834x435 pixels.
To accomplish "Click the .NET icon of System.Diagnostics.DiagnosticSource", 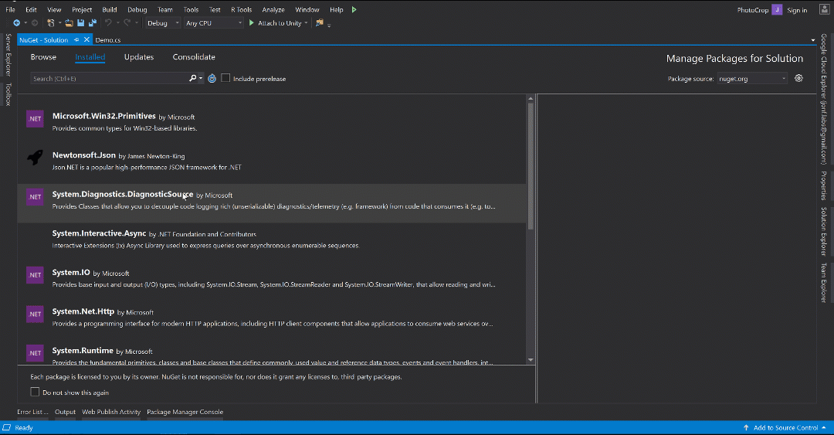I will point(35,197).
